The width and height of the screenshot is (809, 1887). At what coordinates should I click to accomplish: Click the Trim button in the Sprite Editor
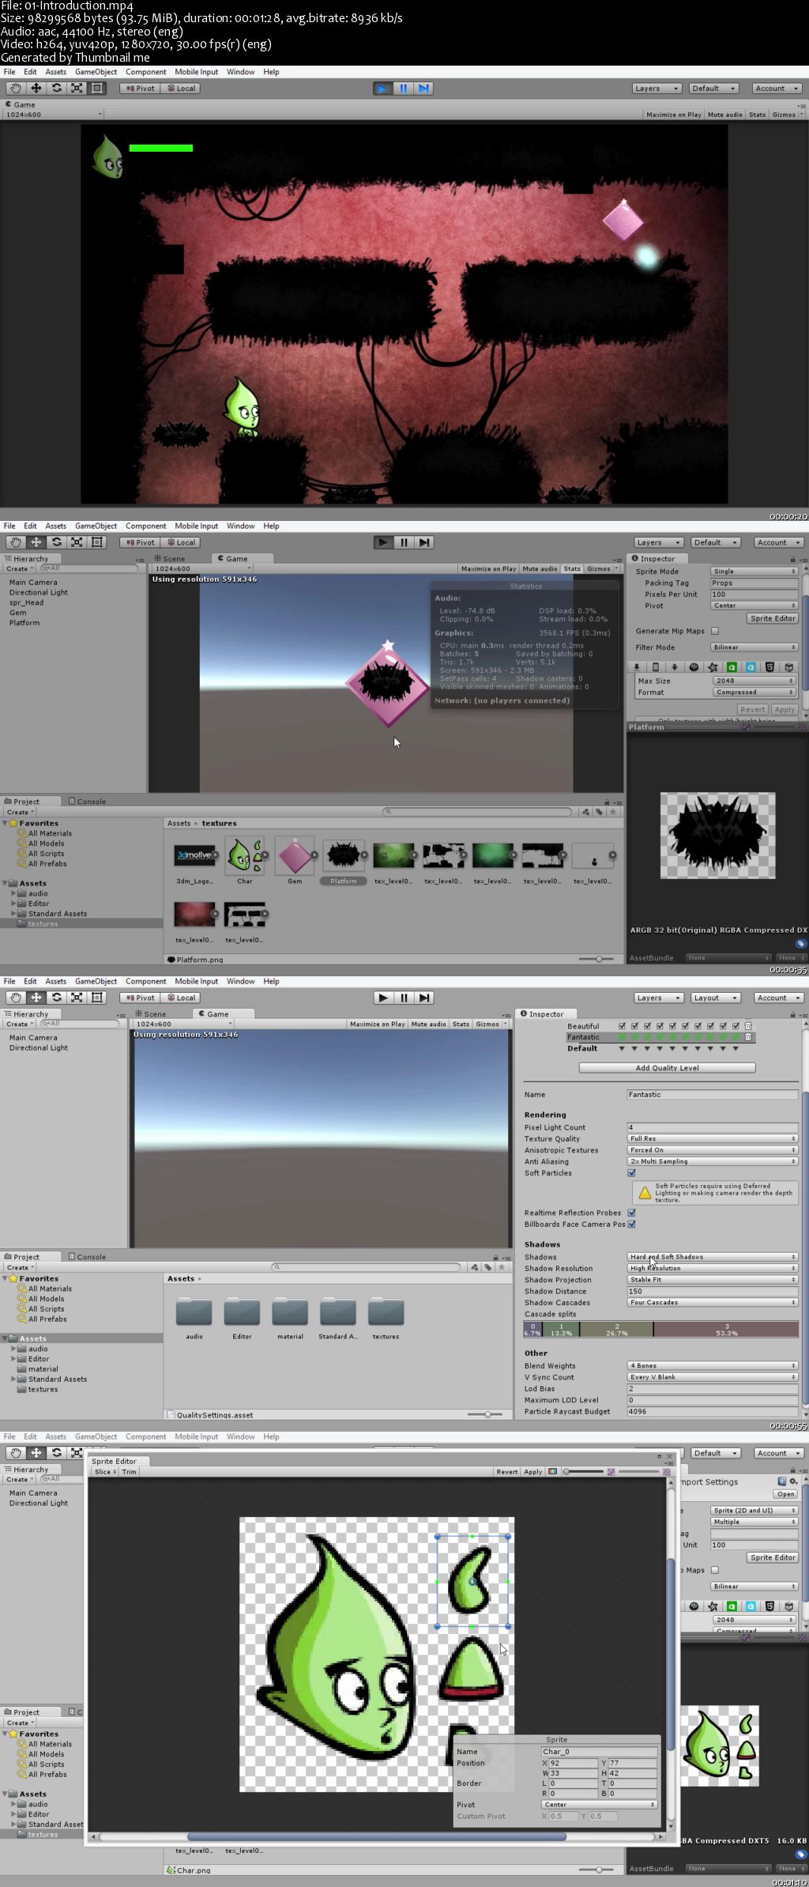pyautogui.click(x=130, y=1472)
